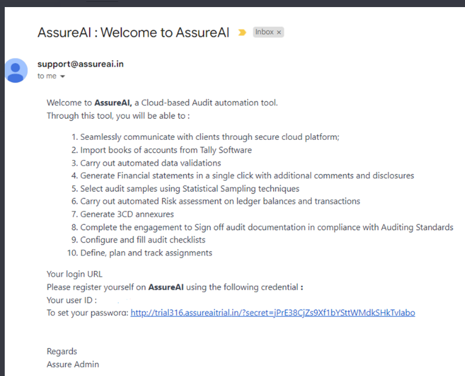The width and height of the screenshot is (465, 376).
Task: Click the yellow importance marker beside the subject
Action: coord(242,32)
